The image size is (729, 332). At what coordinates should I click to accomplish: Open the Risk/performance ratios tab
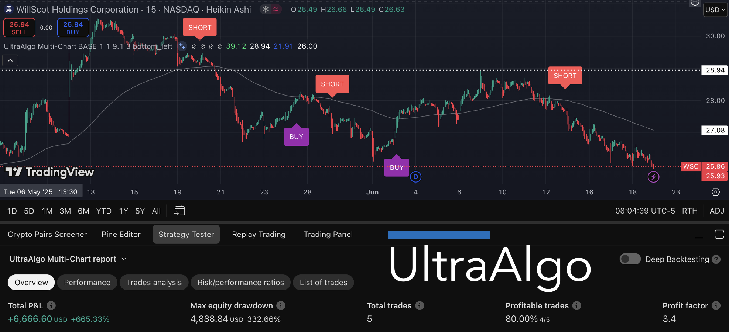click(x=241, y=283)
